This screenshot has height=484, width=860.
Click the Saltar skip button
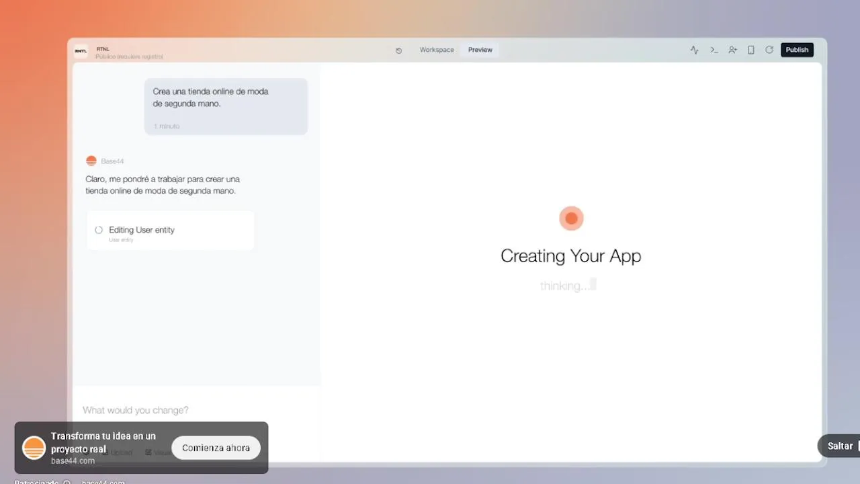point(839,446)
